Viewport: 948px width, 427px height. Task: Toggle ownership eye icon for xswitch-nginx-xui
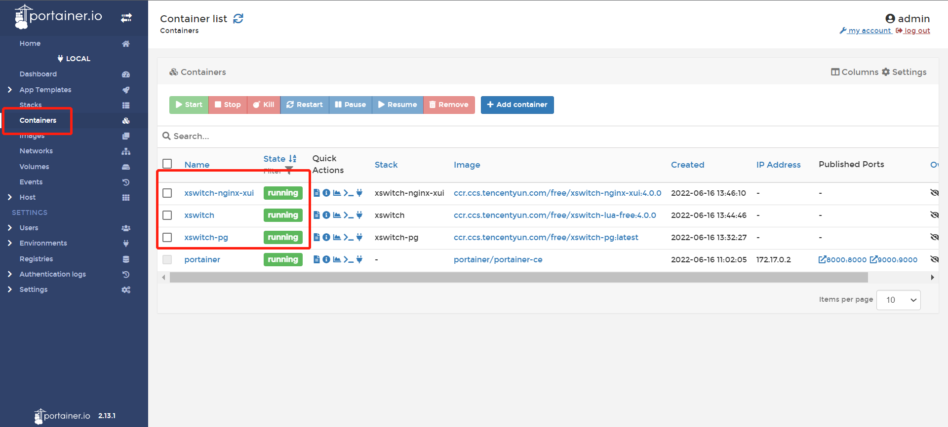934,193
